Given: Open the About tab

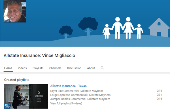Looking at the screenshot, I should point(91,68).
